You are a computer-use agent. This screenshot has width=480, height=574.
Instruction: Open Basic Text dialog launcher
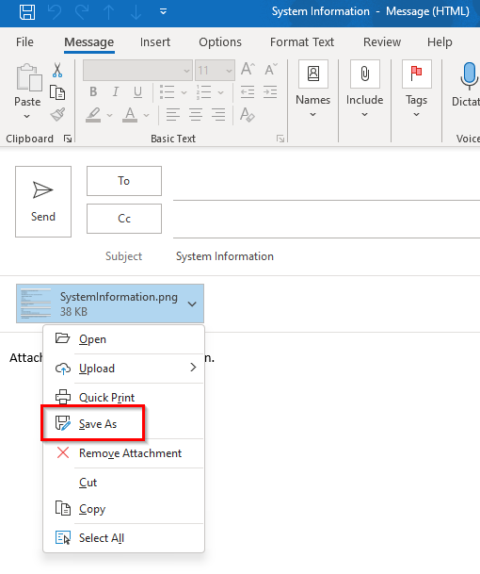pos(280,139)
